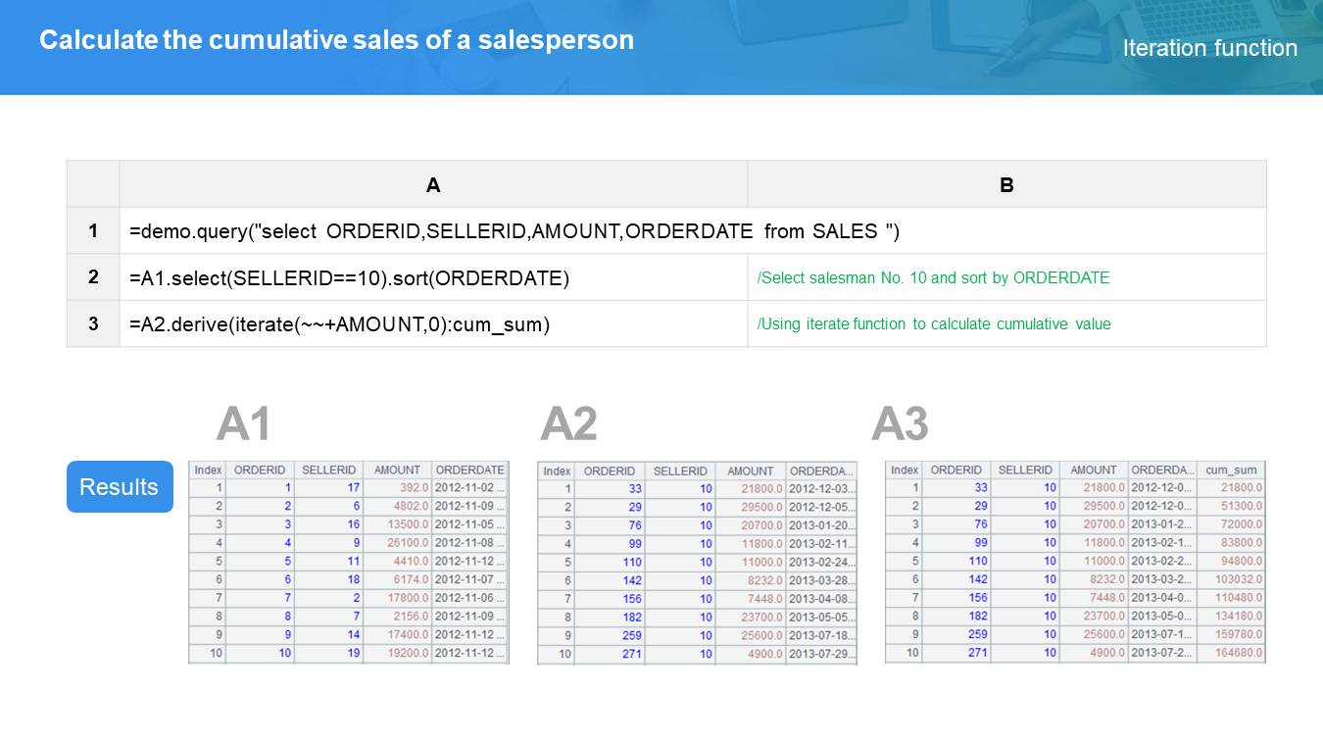Viewport: 1323px width, 744px height.
Task: Select column header B in the script grid
Action: point(1006,184)
